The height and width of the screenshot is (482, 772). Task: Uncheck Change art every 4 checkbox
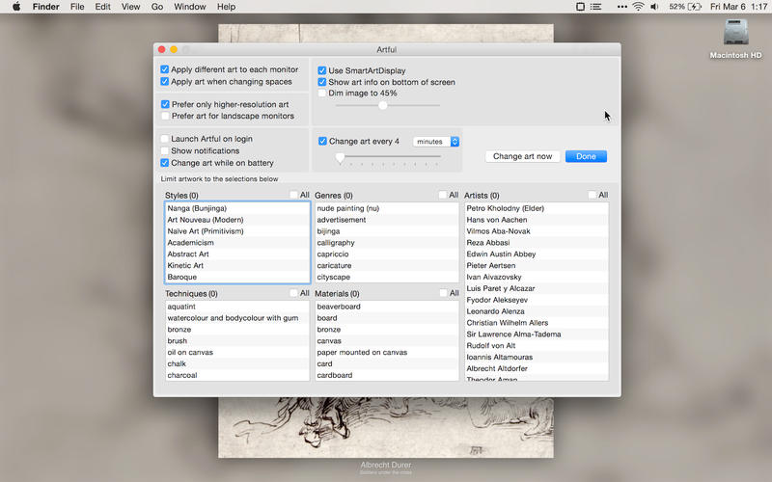[x=322, y=141]
